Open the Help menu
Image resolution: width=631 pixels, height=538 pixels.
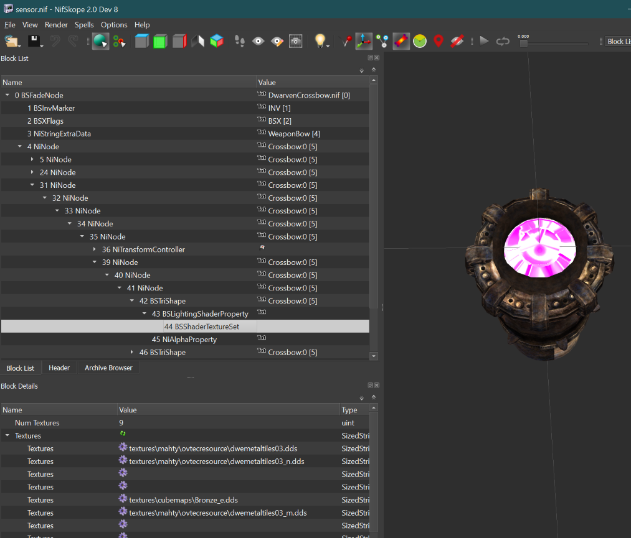(141, 25)
